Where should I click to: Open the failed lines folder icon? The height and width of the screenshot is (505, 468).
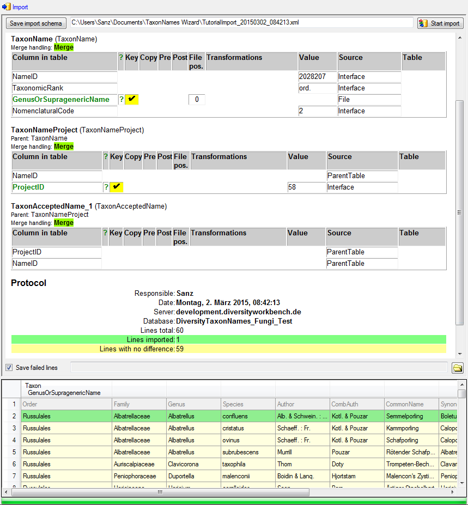click(457, 368)
